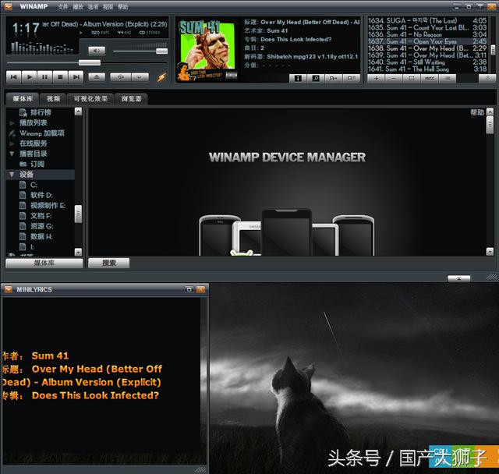Select playlist entry 1636 Sum 41 No Reason
The width and height of the screenshot is (499, 474).
click(x=427, y=34)
